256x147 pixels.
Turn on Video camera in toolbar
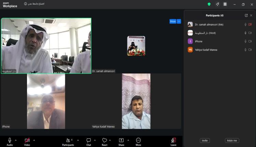27,142
